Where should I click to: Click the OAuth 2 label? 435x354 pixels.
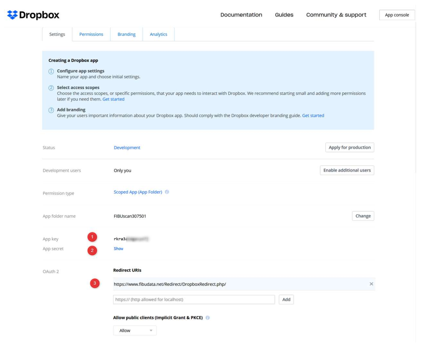click(51, 272)
